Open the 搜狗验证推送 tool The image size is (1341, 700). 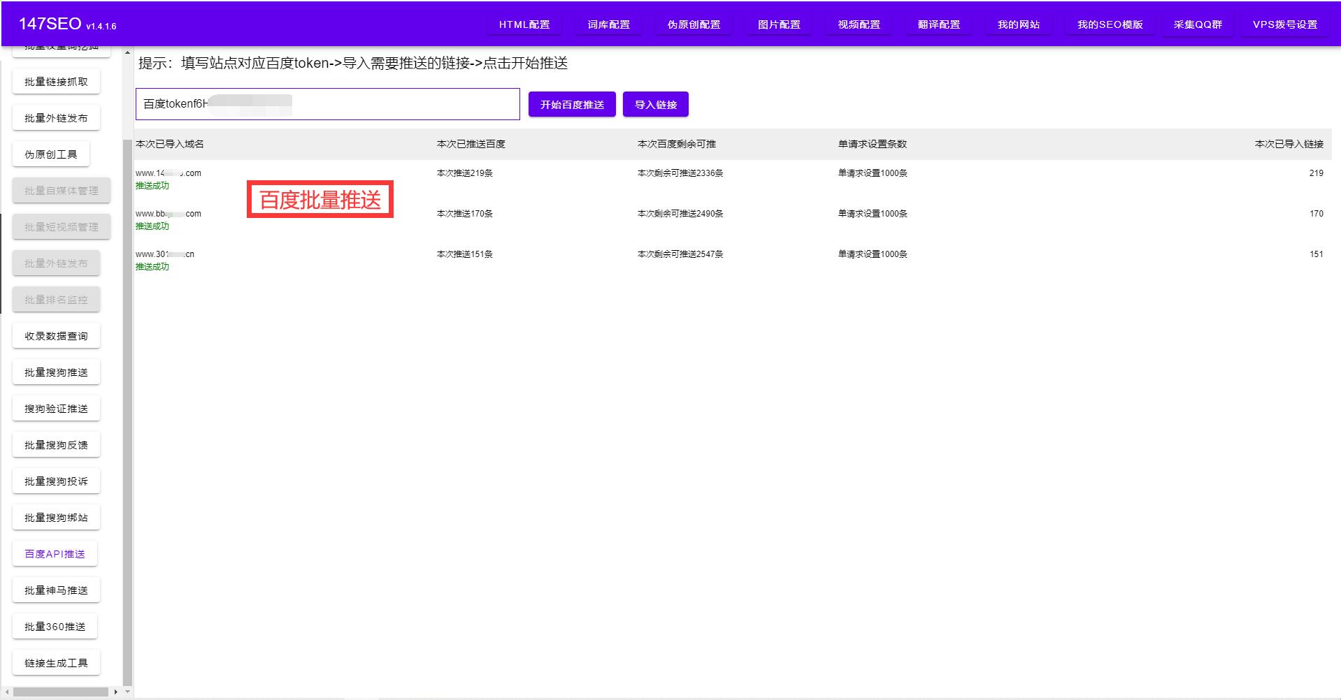(55, 408)
